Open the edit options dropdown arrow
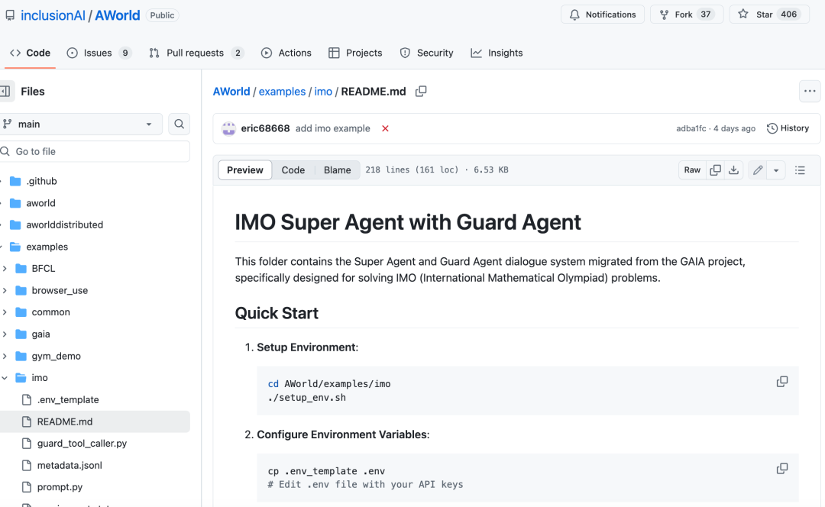The image size is (825, 507). (776, 170)
